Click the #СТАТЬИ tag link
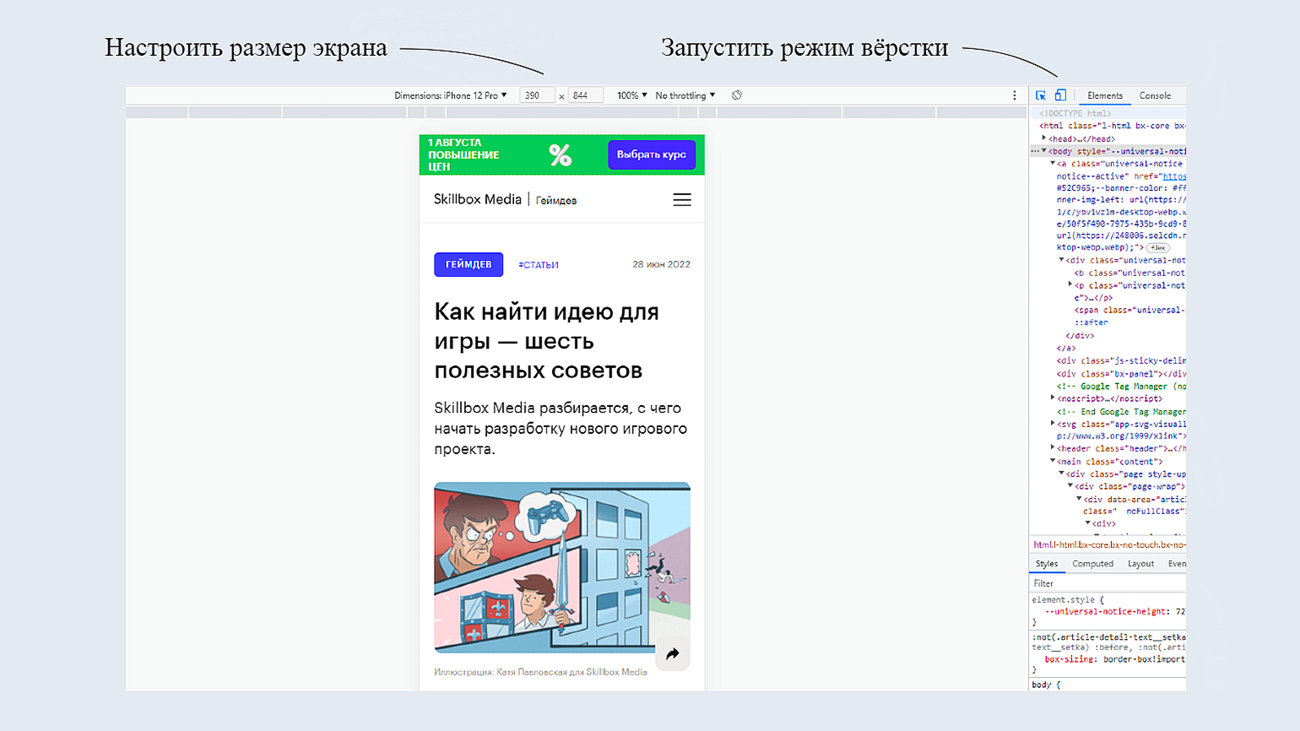 pos(539,265)
